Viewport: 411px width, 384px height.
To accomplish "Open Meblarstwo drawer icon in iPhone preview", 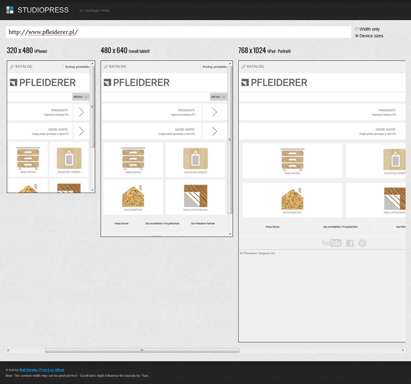I will pos(28,158).
